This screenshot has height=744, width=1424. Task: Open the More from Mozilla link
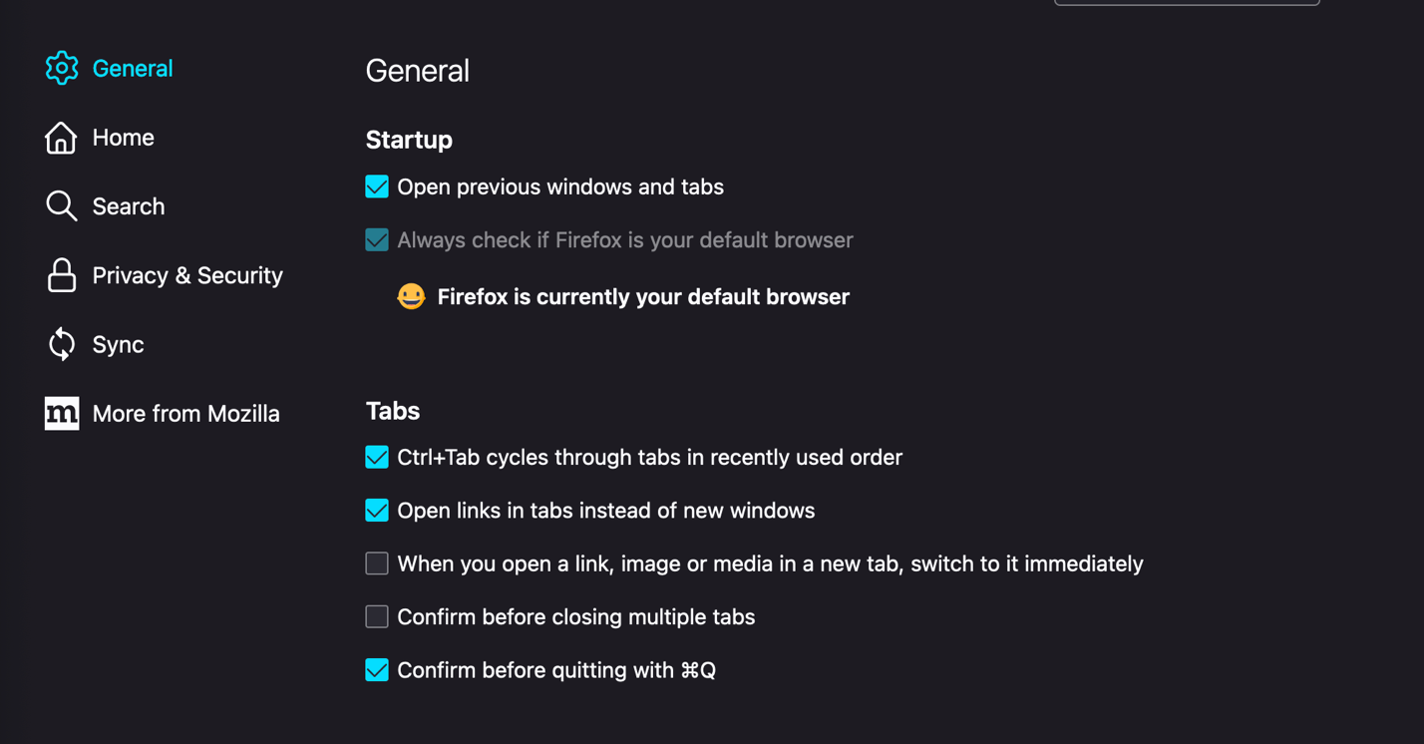point(185,413)
